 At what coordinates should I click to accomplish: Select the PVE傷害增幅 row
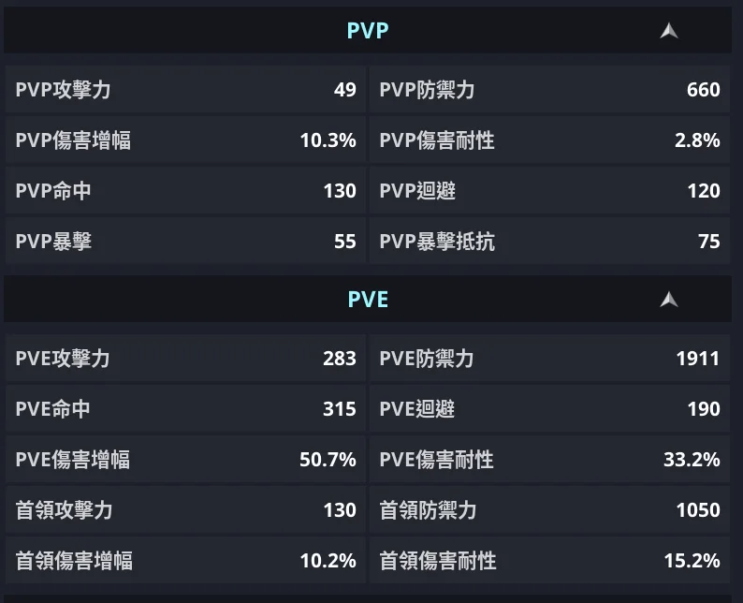pyautogui.click(x=185, y=460)
